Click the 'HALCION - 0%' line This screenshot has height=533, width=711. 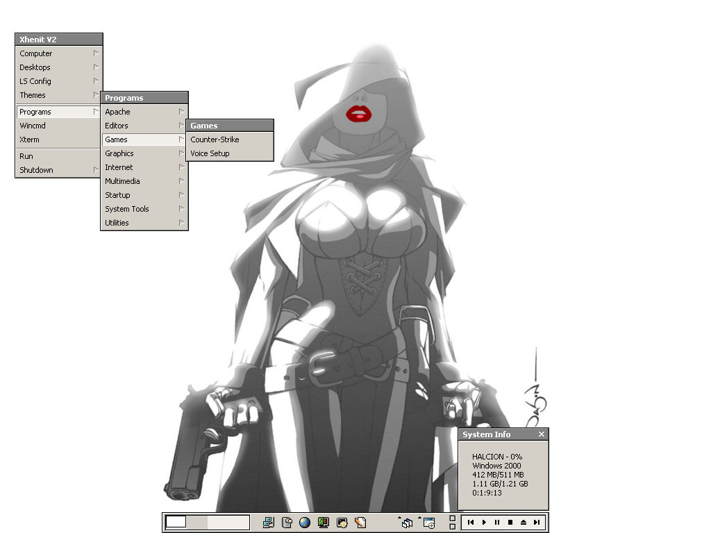coord(497,457)
